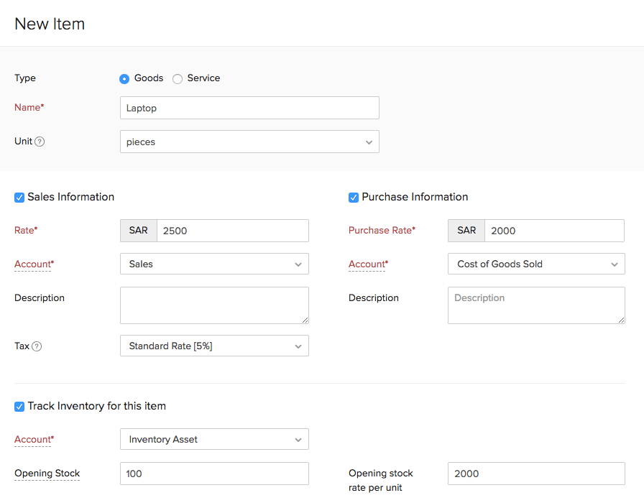Image resolution: width=644 pixels, height=503 pixels.
Task: Expand the Inventory Asset account dropdown
Action: click(x=214, y=439)
